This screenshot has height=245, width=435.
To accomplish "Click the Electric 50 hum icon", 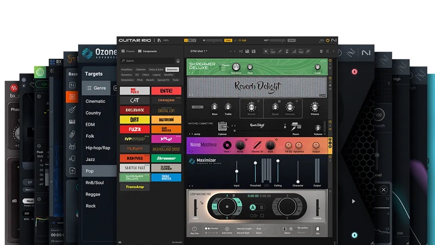I will (x=257, y=145).
